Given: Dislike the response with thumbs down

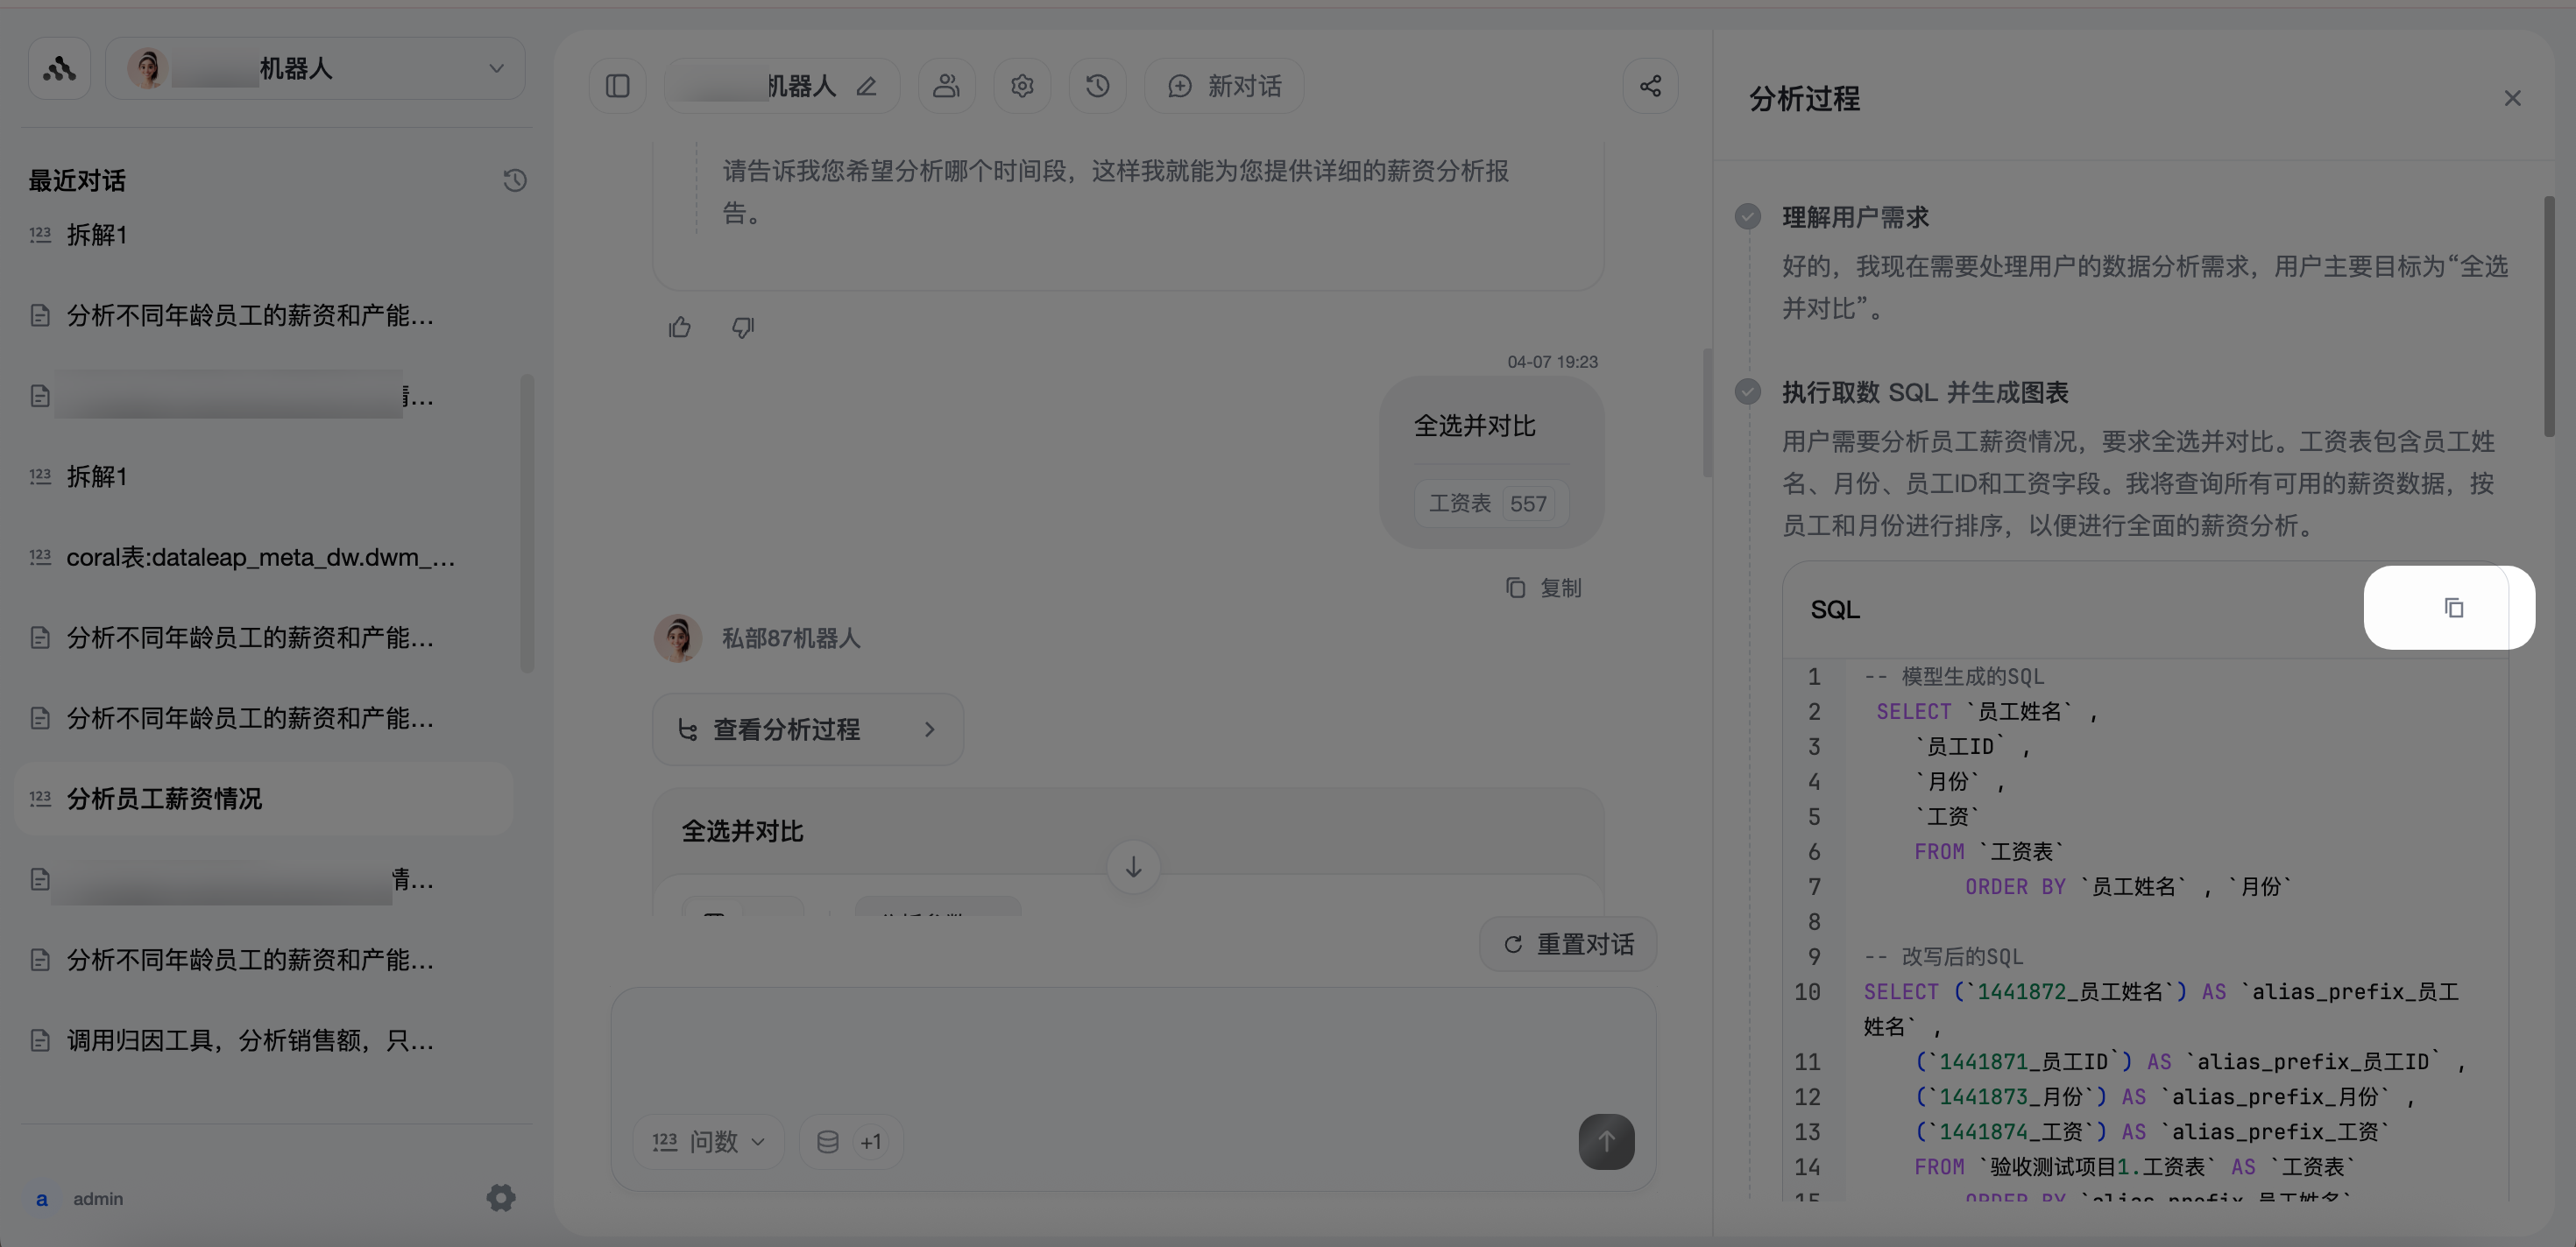Looking at the screenshot, I should (743, 327).
